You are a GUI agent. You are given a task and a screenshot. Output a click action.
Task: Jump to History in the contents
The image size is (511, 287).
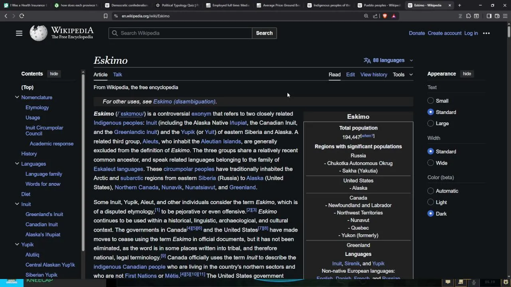tap(29, 154)
